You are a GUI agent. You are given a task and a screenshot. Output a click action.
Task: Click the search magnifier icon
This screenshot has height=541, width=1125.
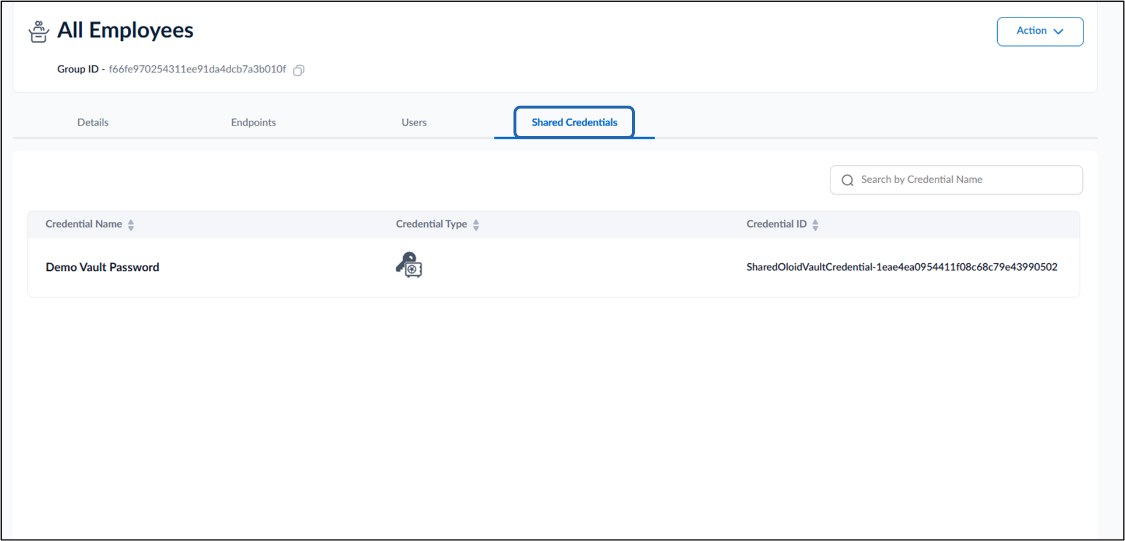tap(848, 180)
